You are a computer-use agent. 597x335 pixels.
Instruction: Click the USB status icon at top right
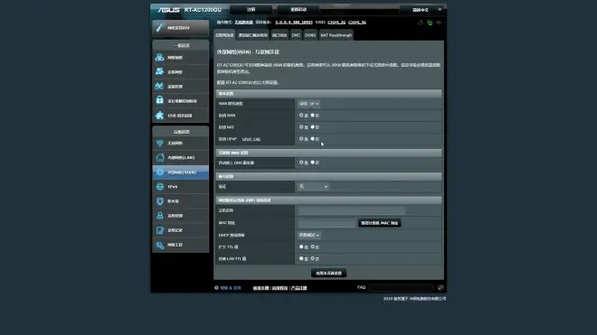[439, 23]
